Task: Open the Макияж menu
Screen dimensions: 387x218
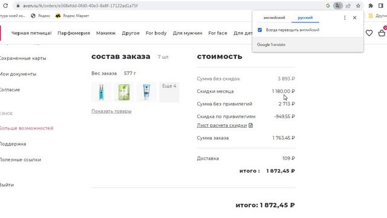Action: click(x=106, y=33)
